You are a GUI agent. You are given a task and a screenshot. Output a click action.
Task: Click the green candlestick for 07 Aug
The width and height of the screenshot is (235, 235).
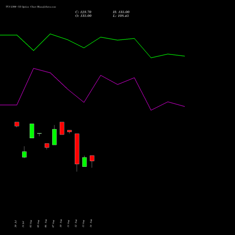click(55, 137)
